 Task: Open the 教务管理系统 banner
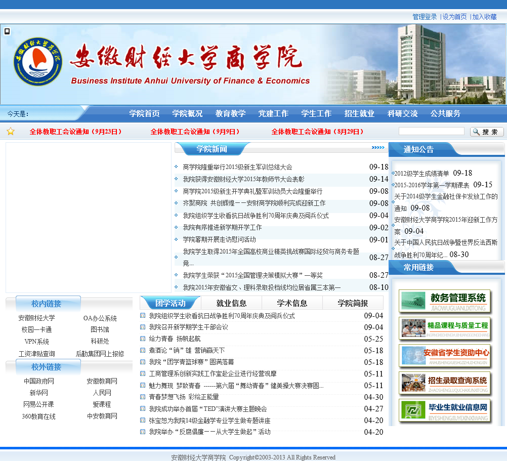coord(445,301)
